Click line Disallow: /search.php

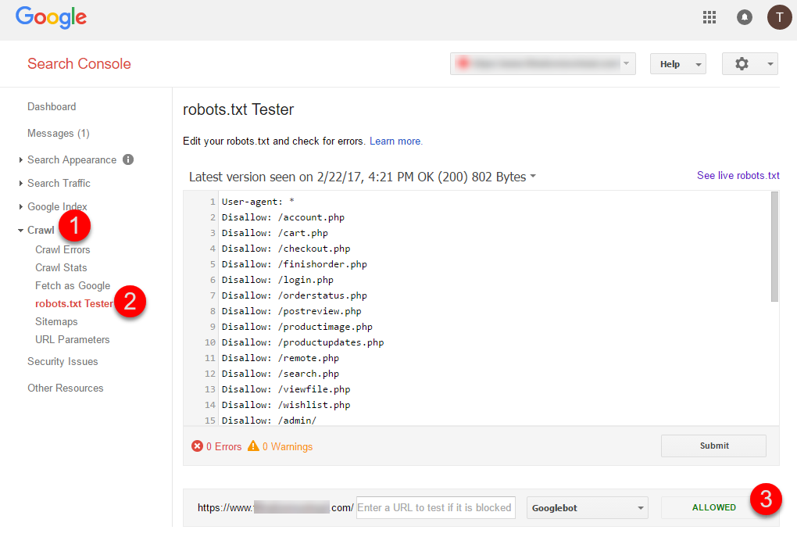pyautogui.click(x=281, y=374)
